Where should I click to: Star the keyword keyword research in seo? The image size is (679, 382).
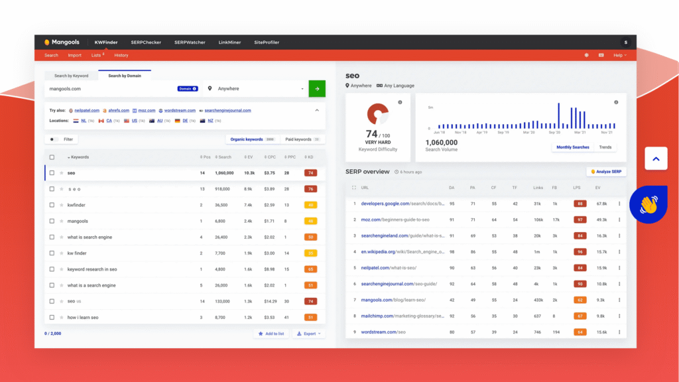(62, 269)
